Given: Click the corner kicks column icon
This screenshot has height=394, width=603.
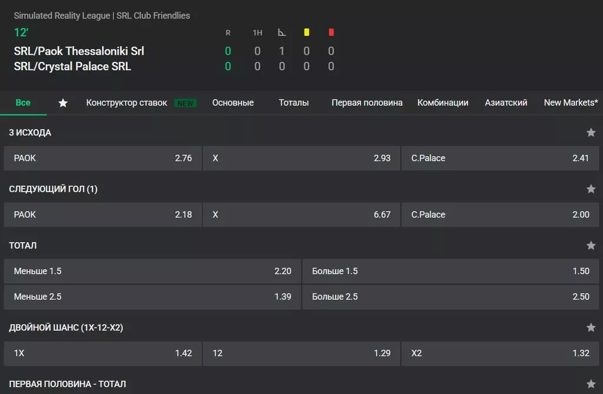Looking at the screenshot, I should (x=282, y=32).
